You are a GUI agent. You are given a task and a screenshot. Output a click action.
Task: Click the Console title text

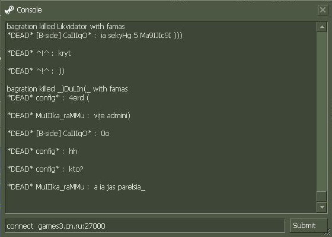29,10
